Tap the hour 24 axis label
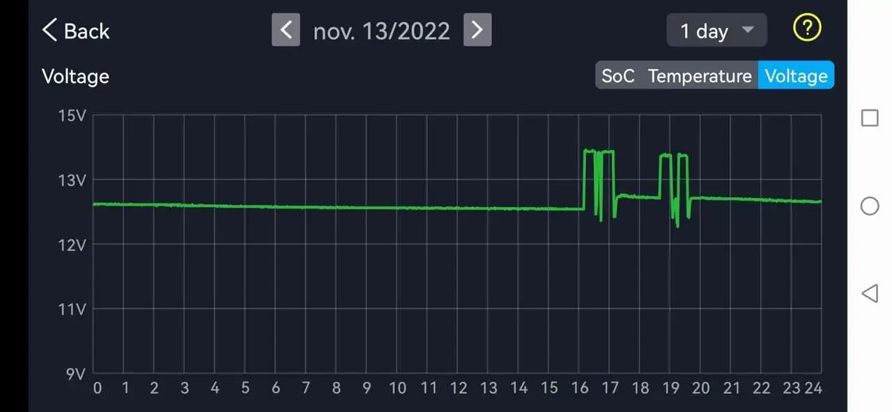The image size is (892, 412). 813,388
